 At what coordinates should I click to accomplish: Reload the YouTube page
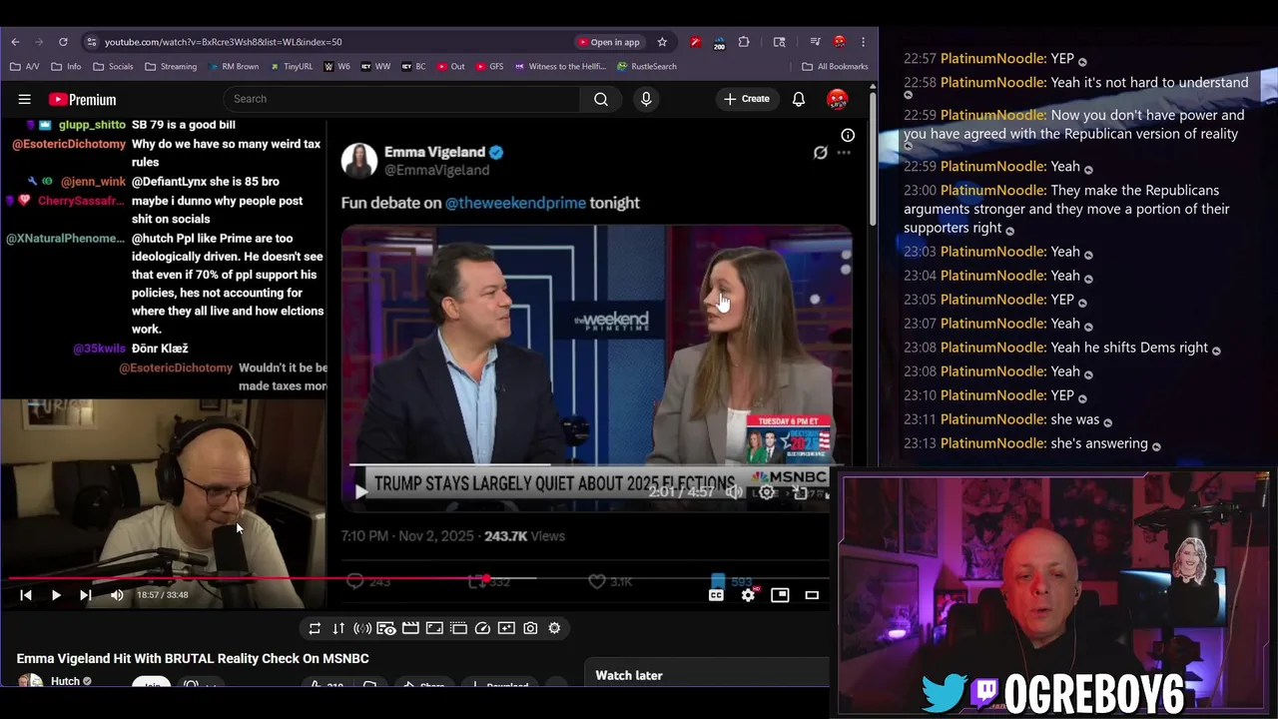[63, 42]
